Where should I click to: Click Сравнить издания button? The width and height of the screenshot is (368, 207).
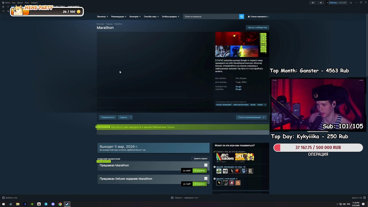(x=200, y=159)
